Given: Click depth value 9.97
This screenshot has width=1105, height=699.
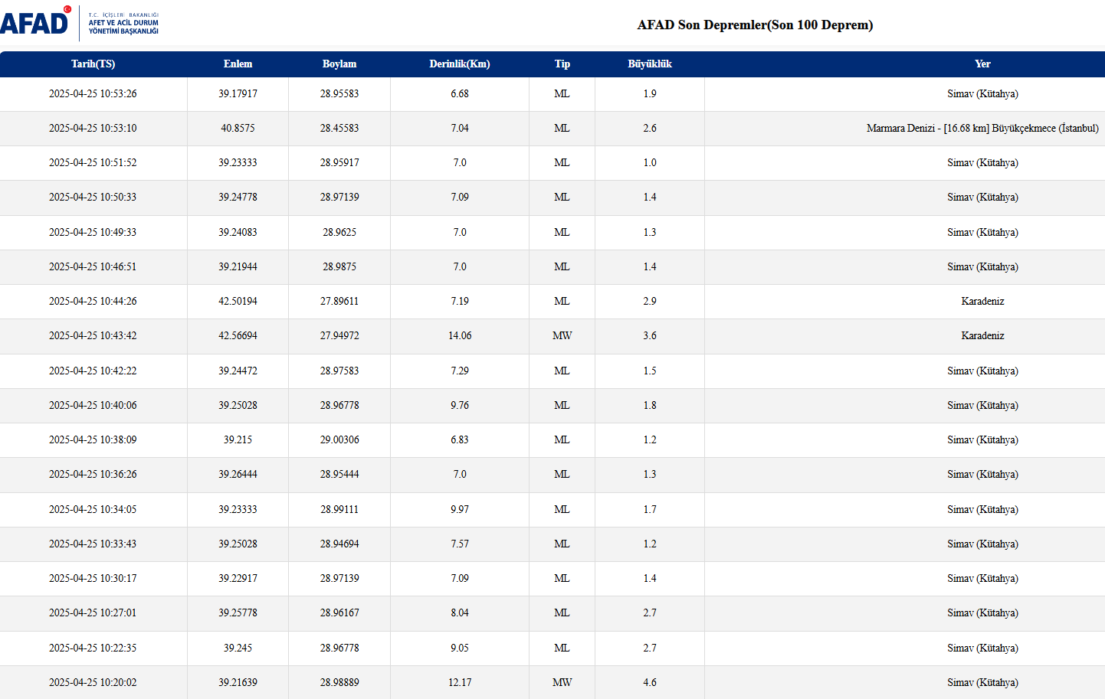Looking at the screenshot, I should (x=460, y=509).
